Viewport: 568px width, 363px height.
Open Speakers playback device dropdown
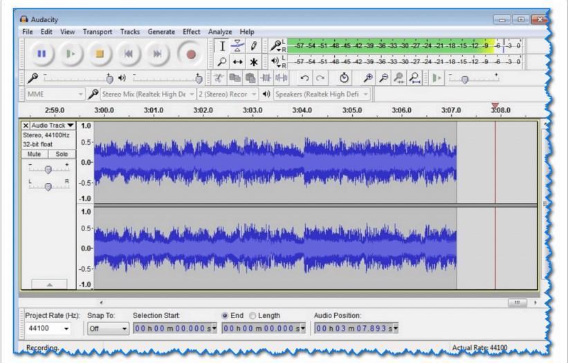[322, 95]
